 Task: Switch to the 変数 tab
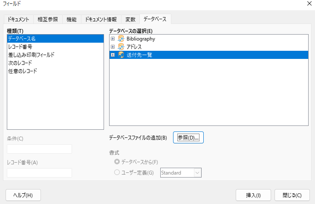(x=130, y=19)
